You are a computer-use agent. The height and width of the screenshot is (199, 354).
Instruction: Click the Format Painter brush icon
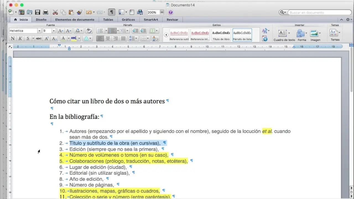point(79,12)
